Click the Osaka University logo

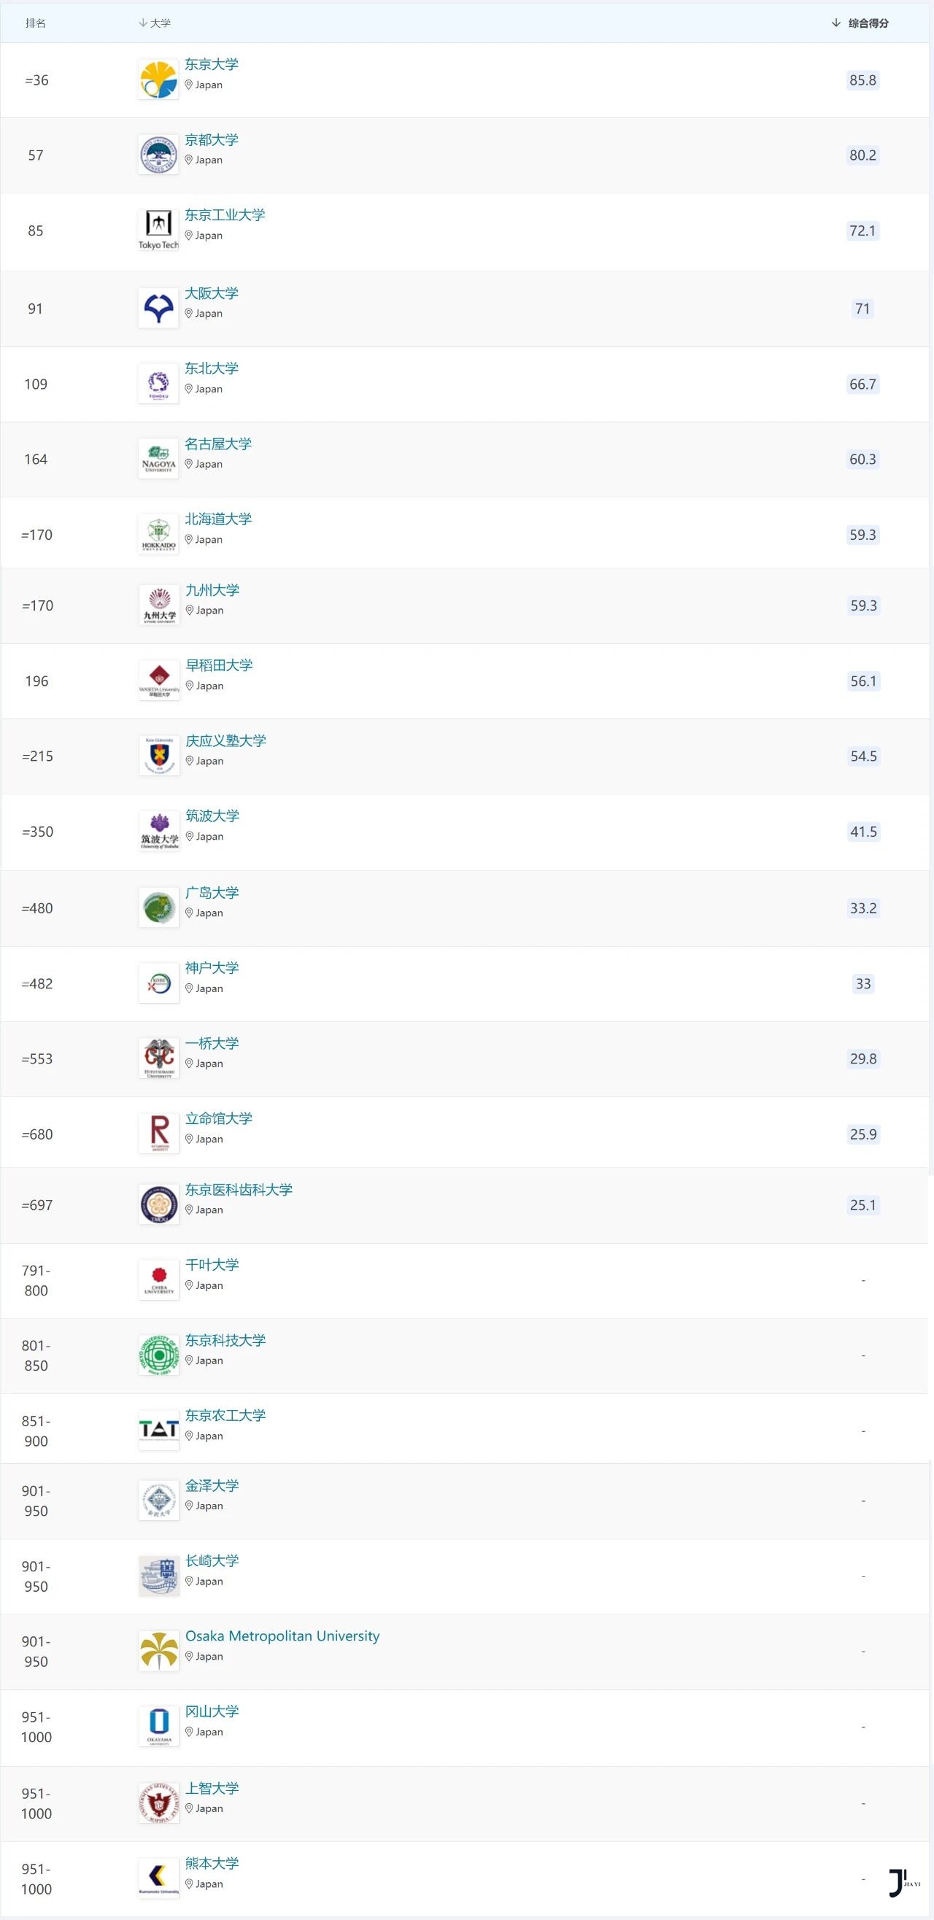[x=158, y=308]
